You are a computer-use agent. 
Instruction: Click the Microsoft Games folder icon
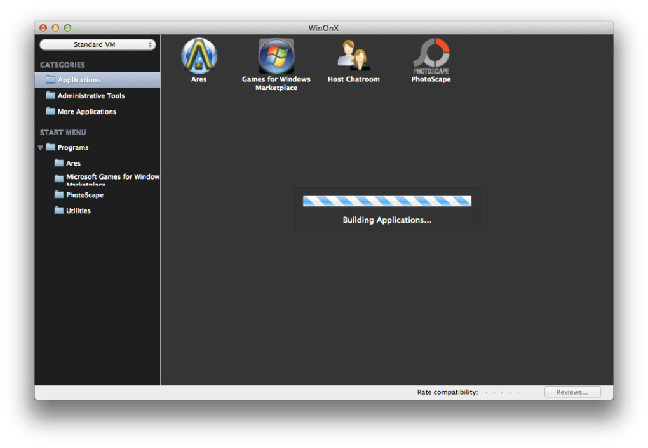(59, 178)
